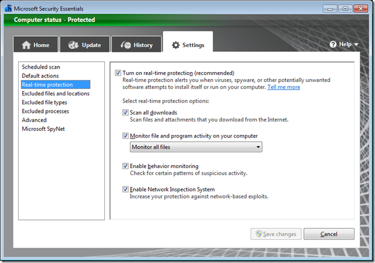Click the Help question mark icon
This screenshot has height=263, width=375.
(x=333, y=44)
